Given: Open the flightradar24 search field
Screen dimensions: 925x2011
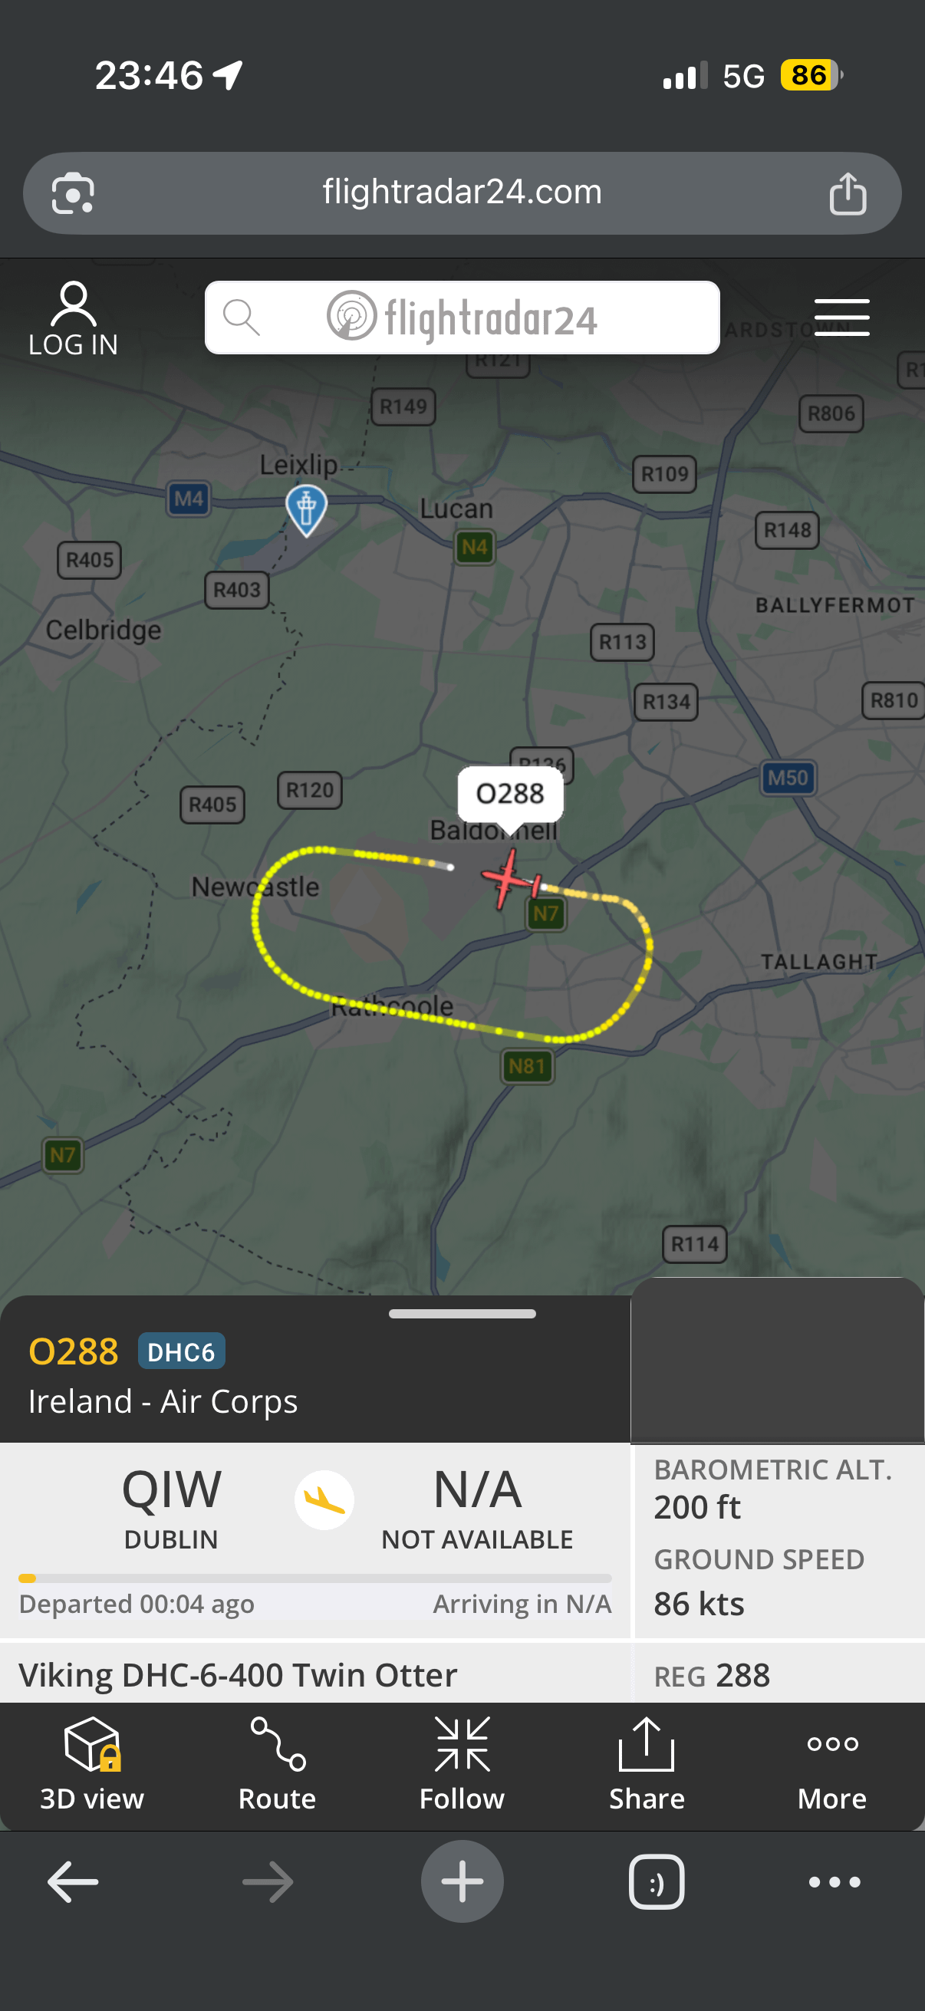Looking at the screenshot, I should tap(462, 318).
